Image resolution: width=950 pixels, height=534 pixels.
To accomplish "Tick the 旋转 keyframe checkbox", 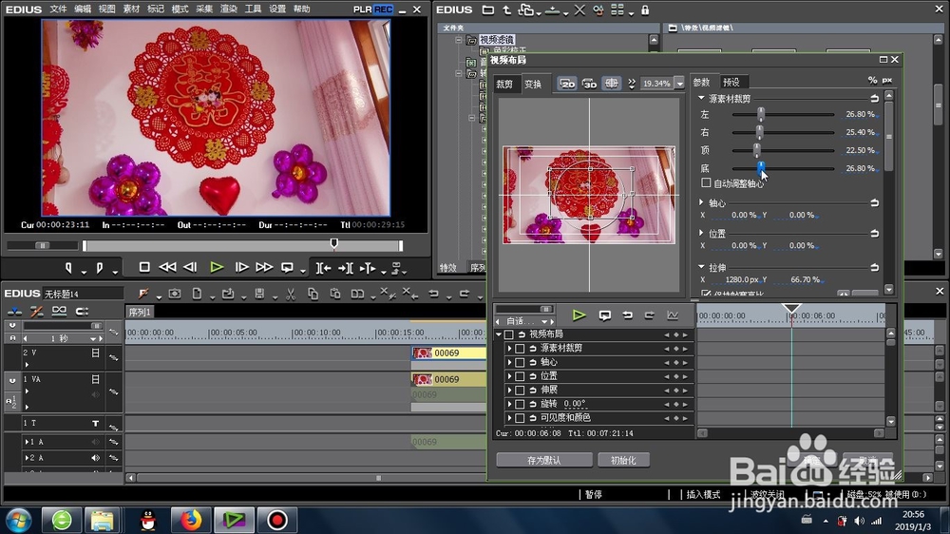I will [x=520, y=404].
